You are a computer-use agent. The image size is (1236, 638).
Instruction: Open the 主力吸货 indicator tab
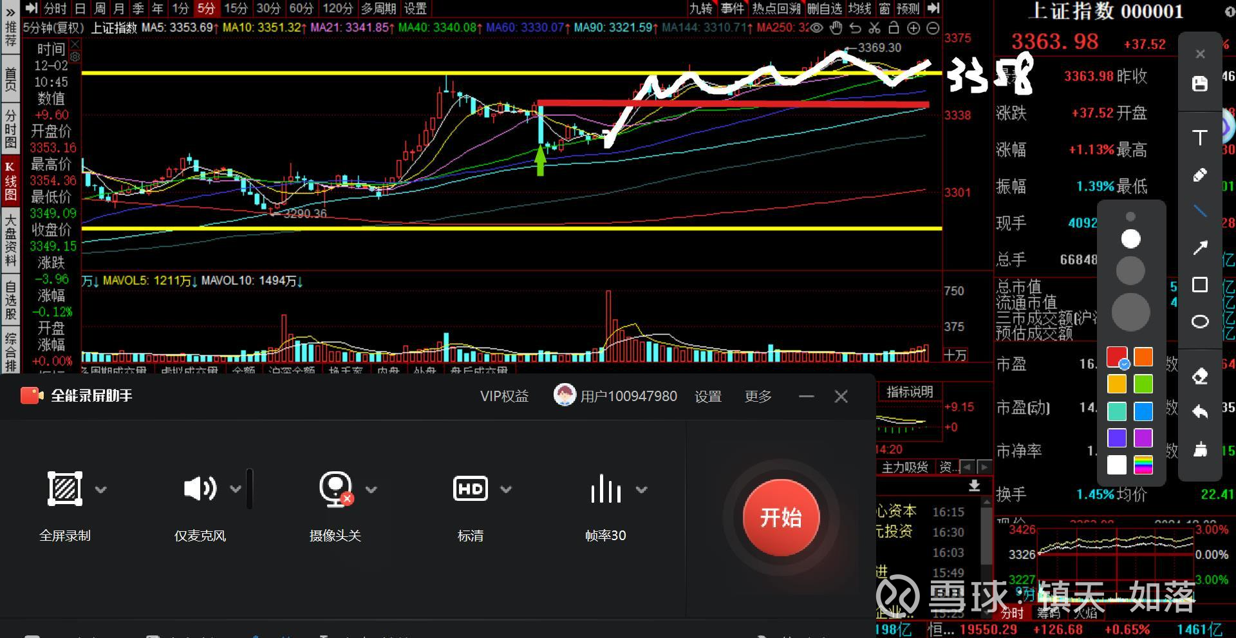click(904, 467)
